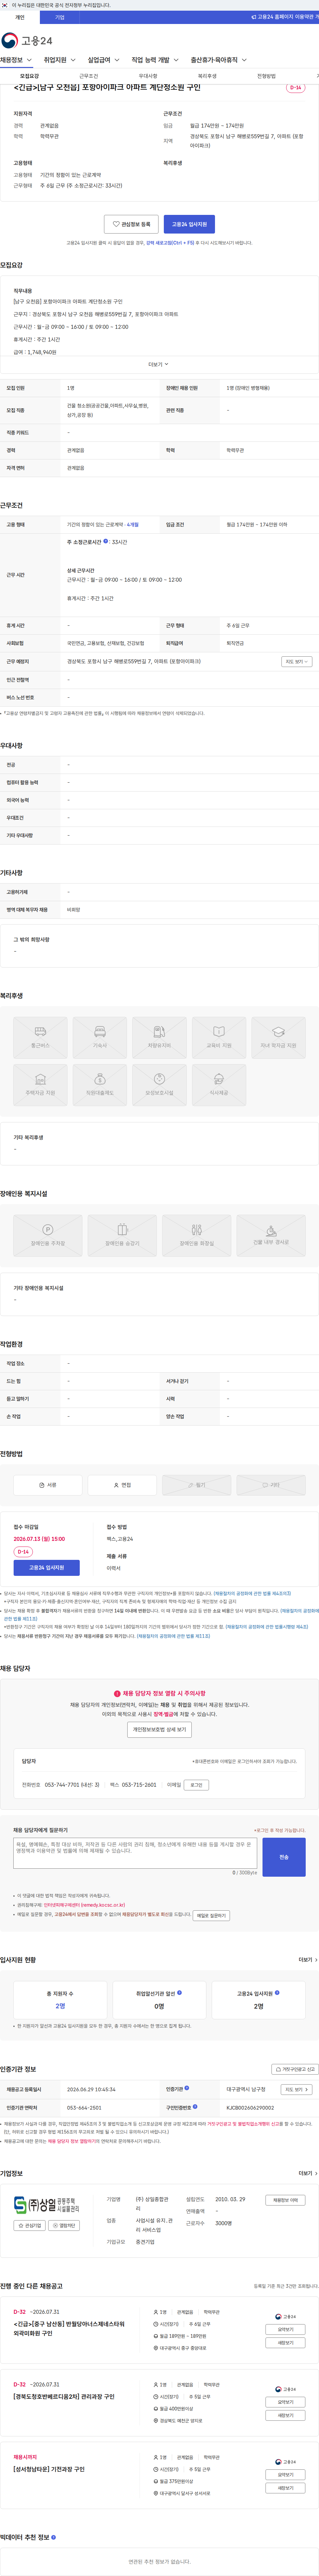The height and width of the screenshot is (2576, 319).
Task: Click info icon beside 인증기관
Action: click(186, 2088)
